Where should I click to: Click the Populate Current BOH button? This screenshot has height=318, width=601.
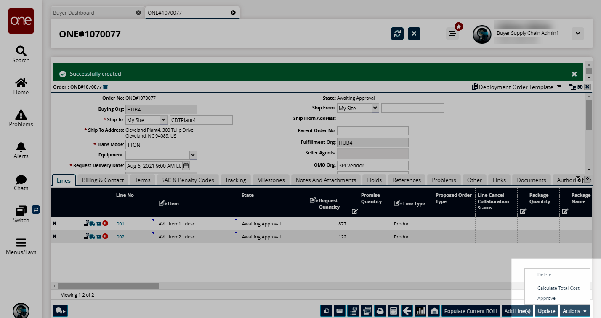470,311
